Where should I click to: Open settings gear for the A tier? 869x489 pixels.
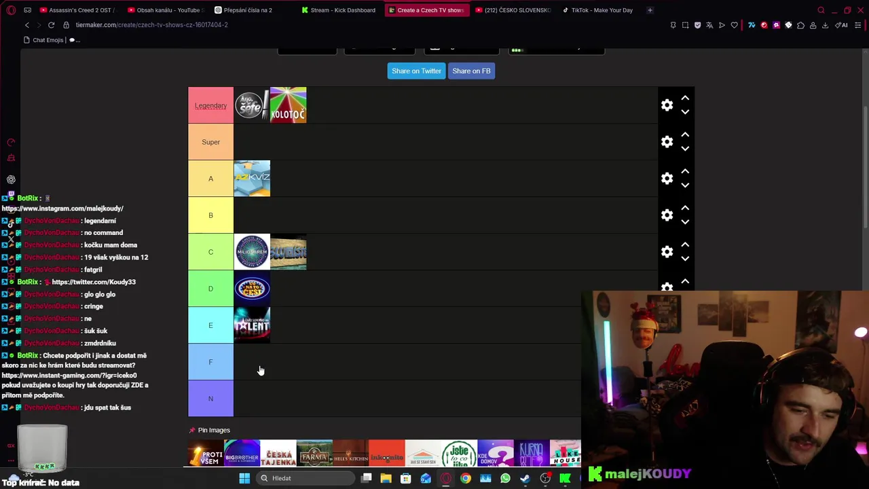coord(667,179)
